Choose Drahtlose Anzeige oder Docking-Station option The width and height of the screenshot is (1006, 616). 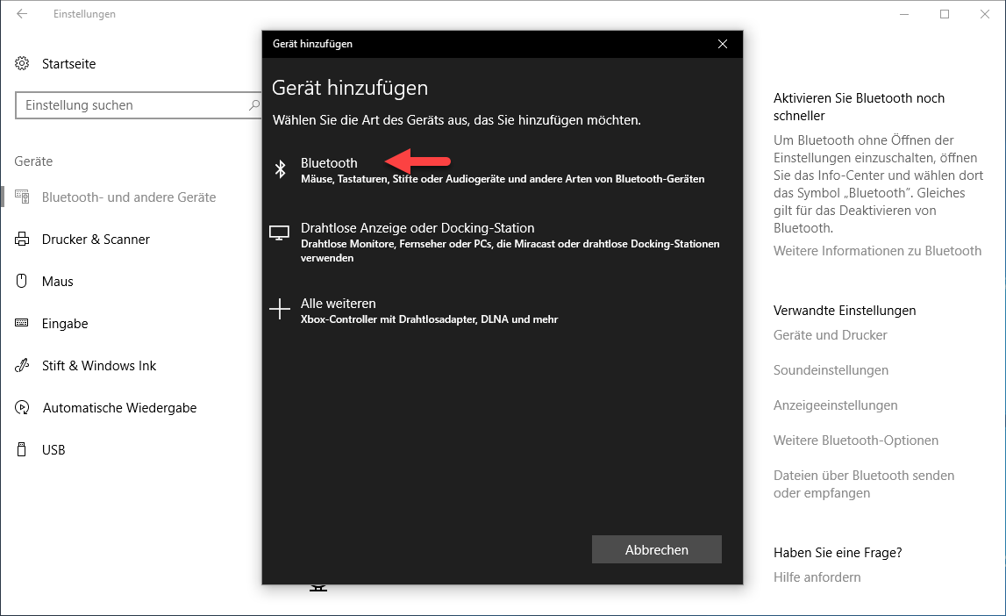[x=417, y=228]
